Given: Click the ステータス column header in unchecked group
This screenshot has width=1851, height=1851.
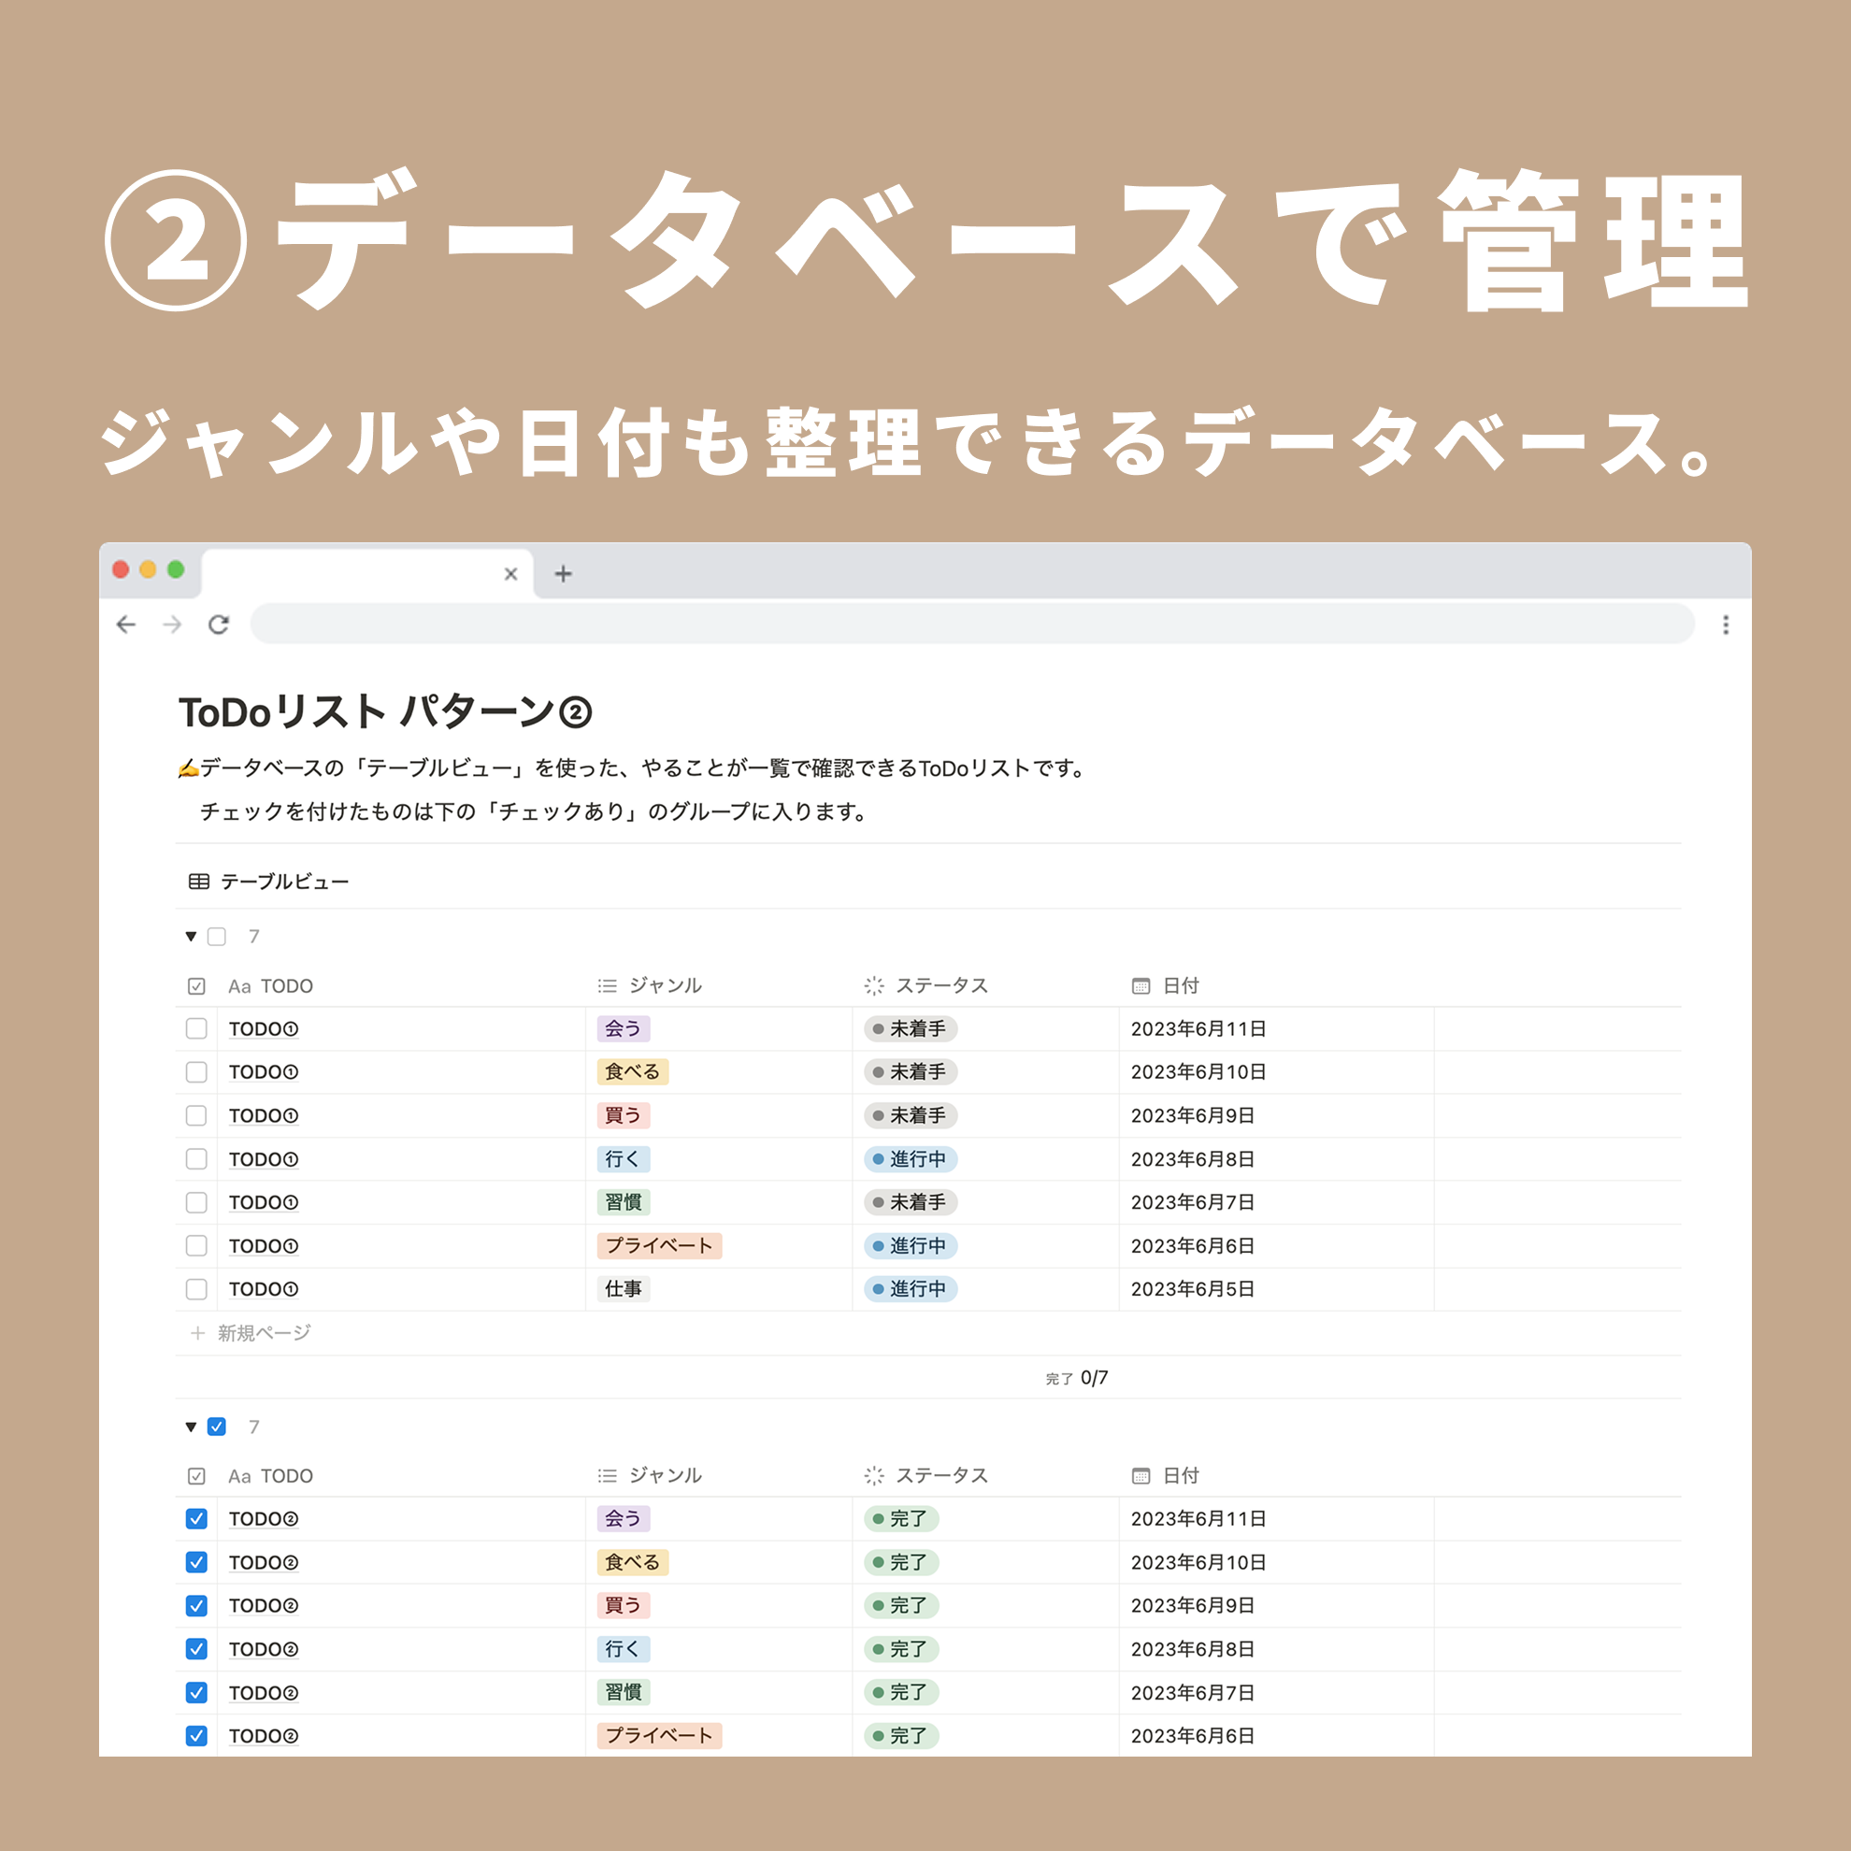Looking at the screenshot, I should [x=940, y=986].
